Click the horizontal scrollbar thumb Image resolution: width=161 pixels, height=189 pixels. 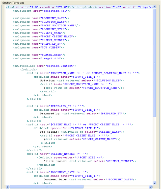point(47,187)
